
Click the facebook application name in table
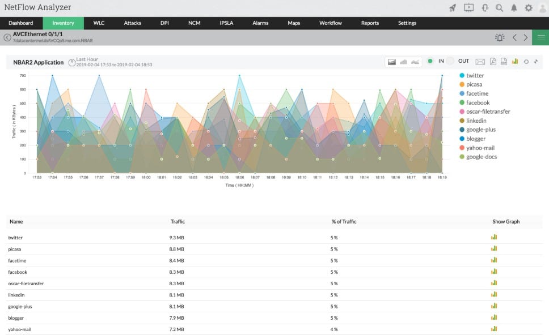click(18, 272)
